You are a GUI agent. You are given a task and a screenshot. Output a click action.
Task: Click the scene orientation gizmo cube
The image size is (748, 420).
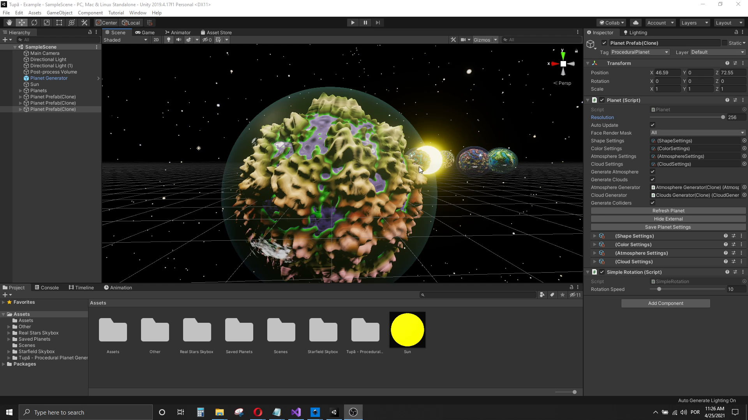coord(563,64)
